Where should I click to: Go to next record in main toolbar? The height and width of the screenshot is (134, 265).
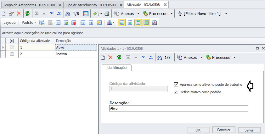click(x=52, y=13)
